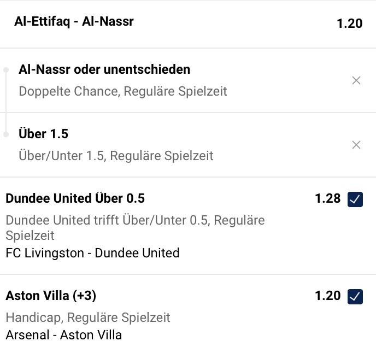Click the Handicap, Reguläre Spielzeit description
The image size is (376, 353).
88,317
